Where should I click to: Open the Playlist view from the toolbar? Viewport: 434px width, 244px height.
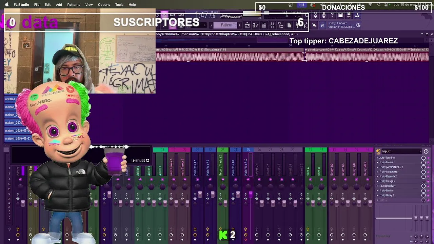[247, 25]
